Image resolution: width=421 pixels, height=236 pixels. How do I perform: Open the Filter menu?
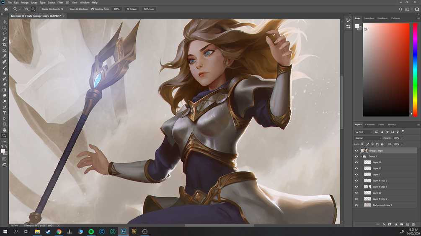60,3
